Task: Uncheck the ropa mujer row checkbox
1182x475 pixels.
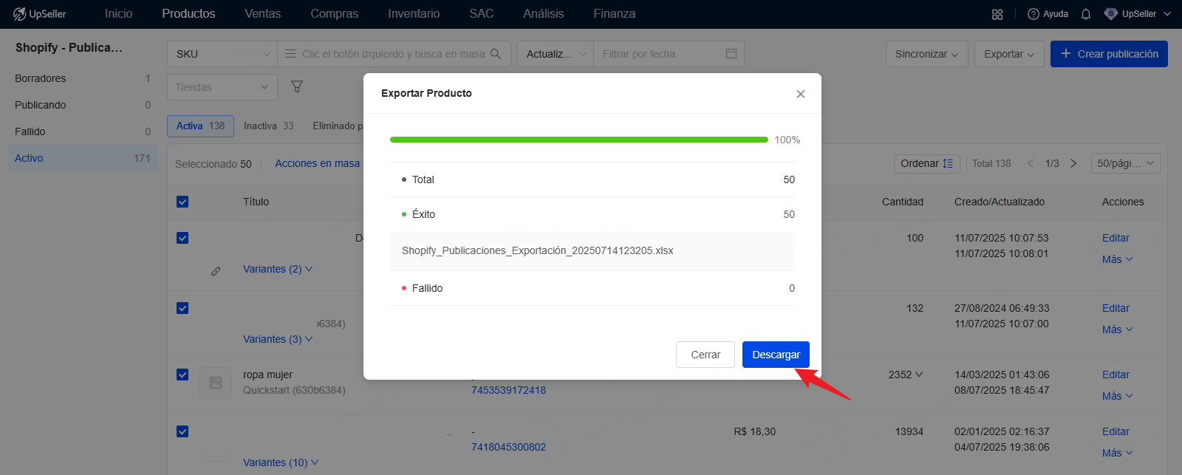Action: [182, 375]
